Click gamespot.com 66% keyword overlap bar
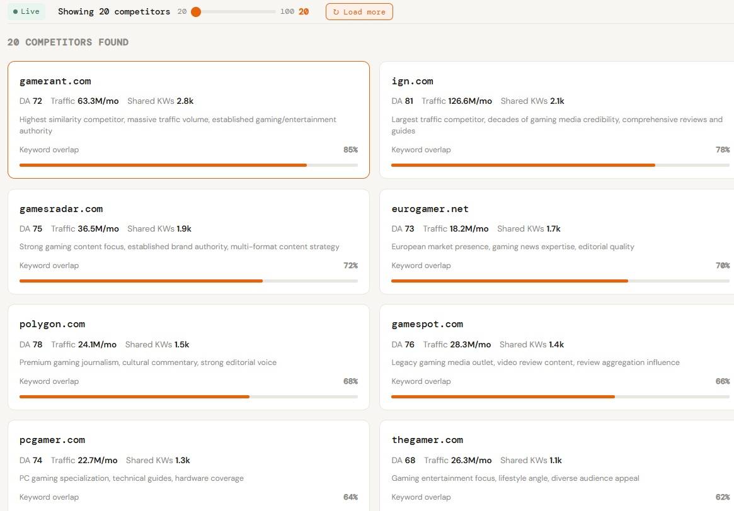The width and height of the screenshot is (734, 511). [560, 396]
